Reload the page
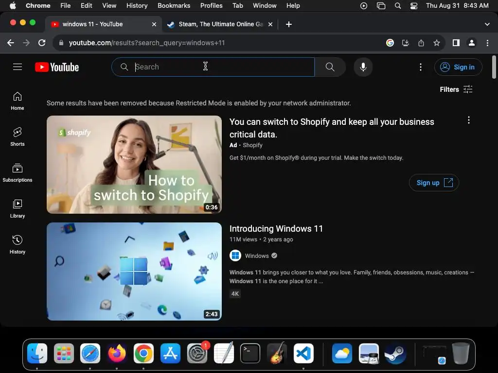The image size is (498, 373). 42,43
